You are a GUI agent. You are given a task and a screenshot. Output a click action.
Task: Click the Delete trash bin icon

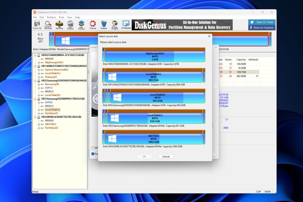click(x=104, y=25)
